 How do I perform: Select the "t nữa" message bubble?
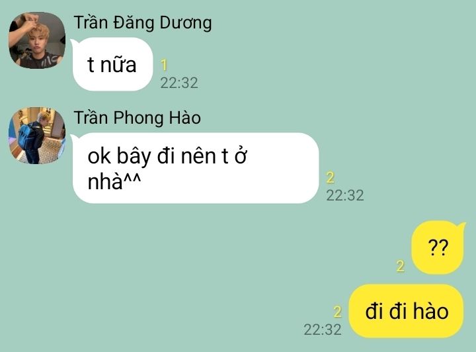coord(112,64)
